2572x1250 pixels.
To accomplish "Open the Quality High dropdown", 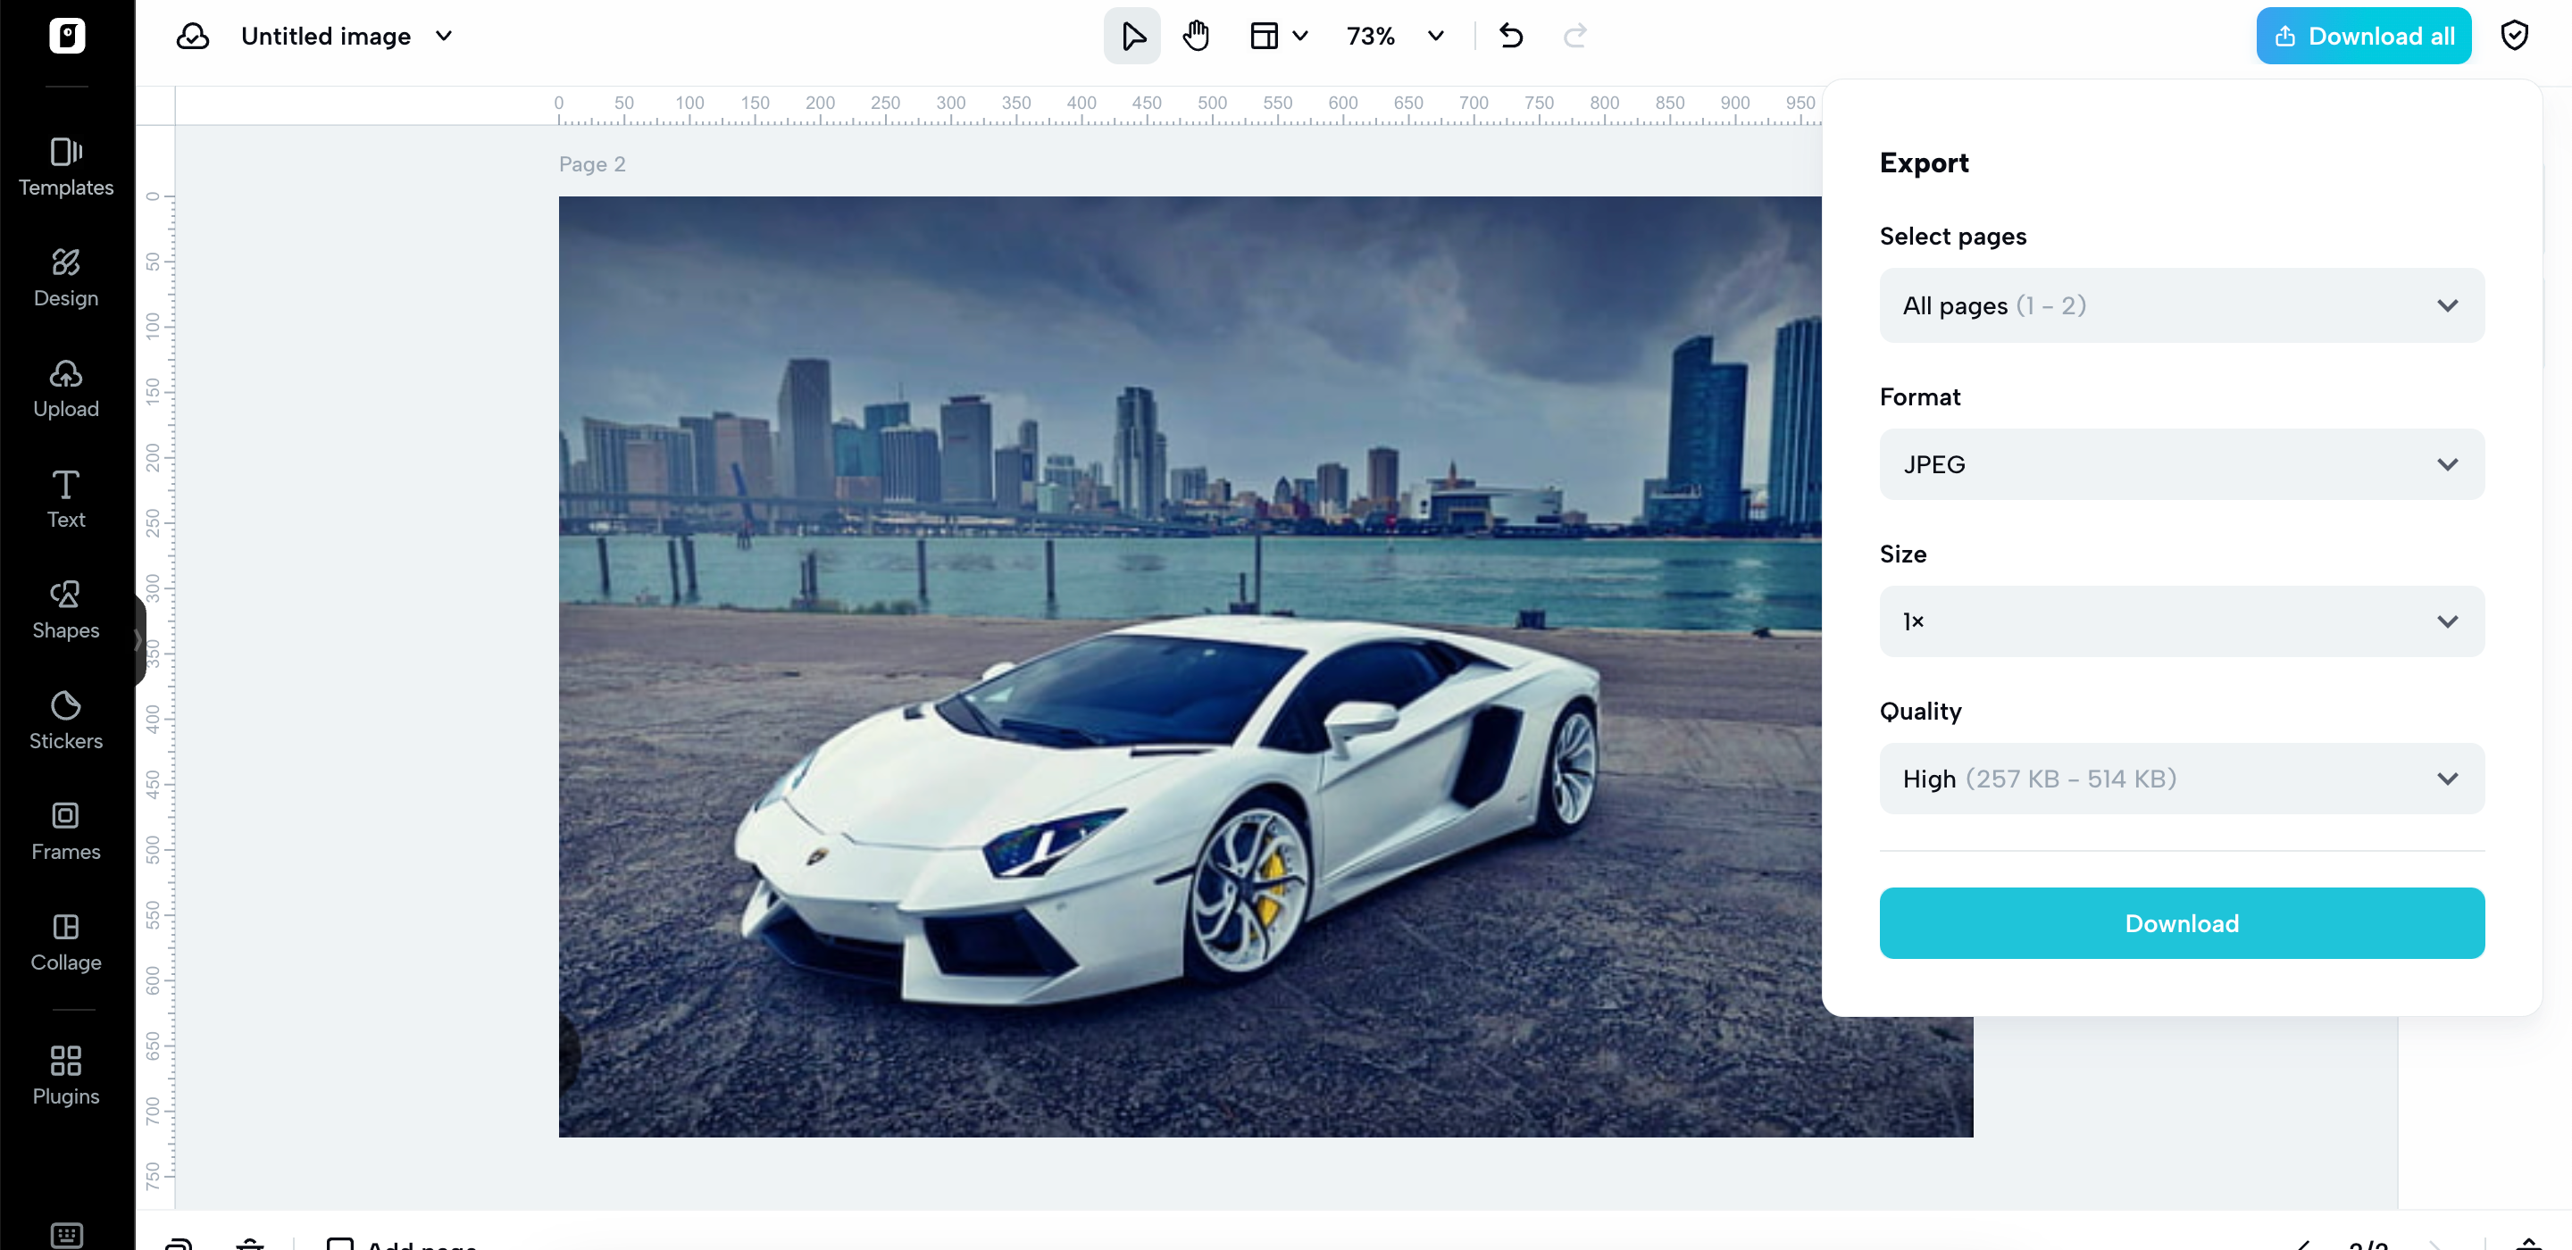I will (x=2181, y=778).
